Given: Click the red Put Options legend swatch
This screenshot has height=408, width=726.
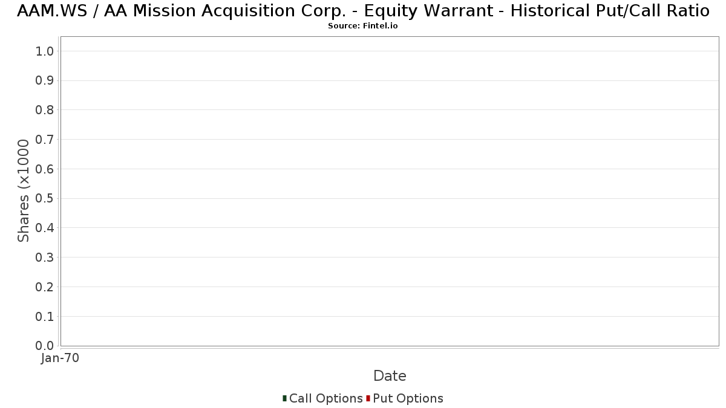Looking at the screenshot, I should [x=368, y=398].
